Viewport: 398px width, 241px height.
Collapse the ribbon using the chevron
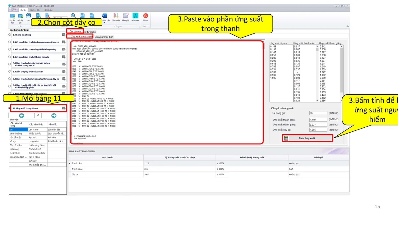tap(348, 26)
